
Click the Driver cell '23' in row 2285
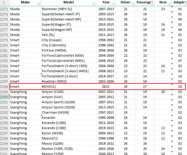[125, 71]
